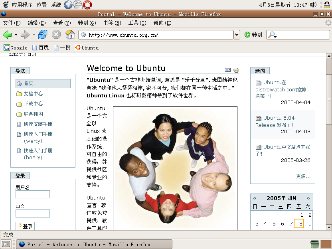
Task: Open the URL history dropdown arrow
Action: (x=237, y=35)
